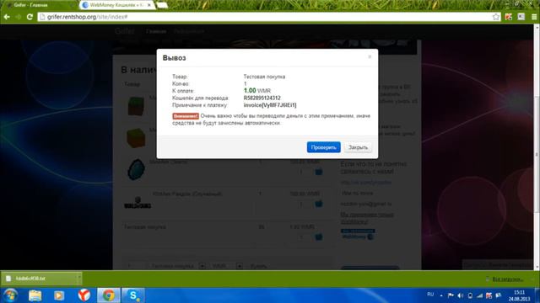This screenshot has width=540, height=303.
Task: Click the World of Tanks product thumbnail
Action: click(x=138, y=203)
